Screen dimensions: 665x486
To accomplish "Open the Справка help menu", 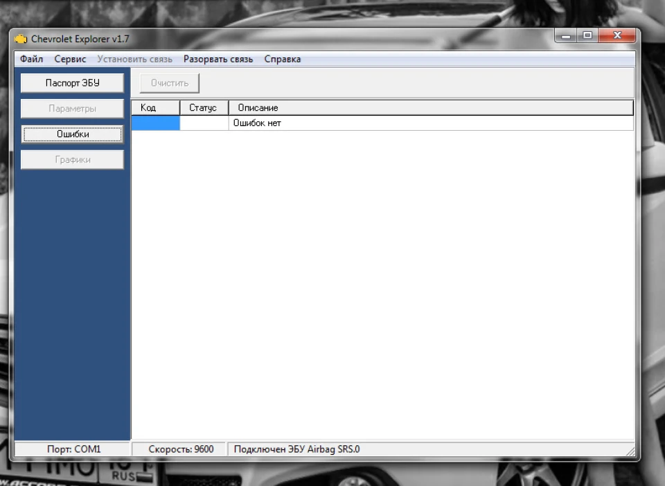I will tap(283, 59).
